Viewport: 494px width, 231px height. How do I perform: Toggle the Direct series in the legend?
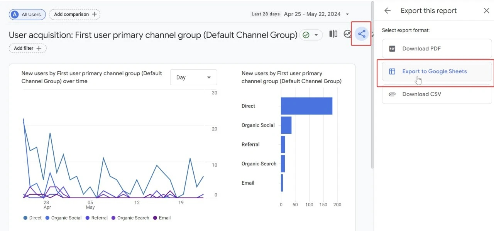pyautogui.click(x=32, y=218)
